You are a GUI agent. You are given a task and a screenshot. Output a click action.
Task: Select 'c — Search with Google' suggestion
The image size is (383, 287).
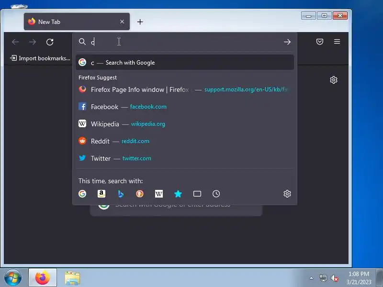(x=185, y=63)
